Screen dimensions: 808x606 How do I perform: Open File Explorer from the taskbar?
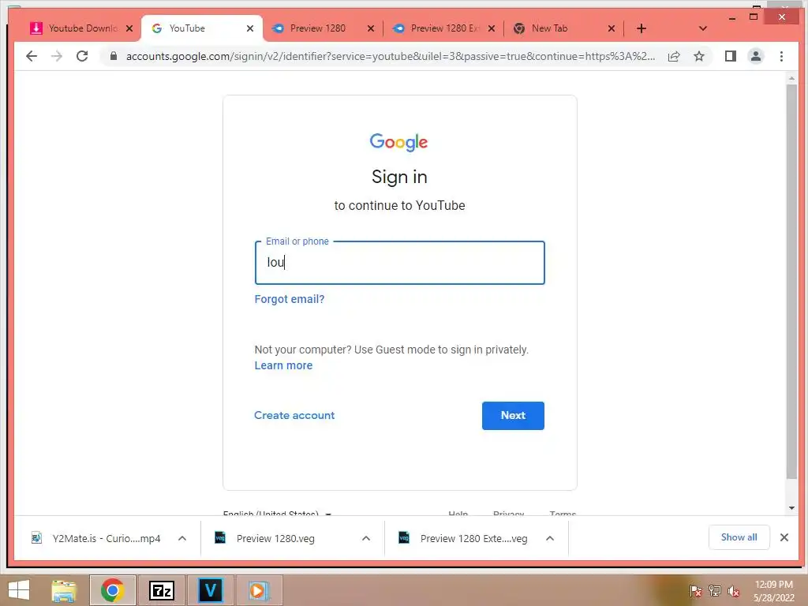point(64,590)
